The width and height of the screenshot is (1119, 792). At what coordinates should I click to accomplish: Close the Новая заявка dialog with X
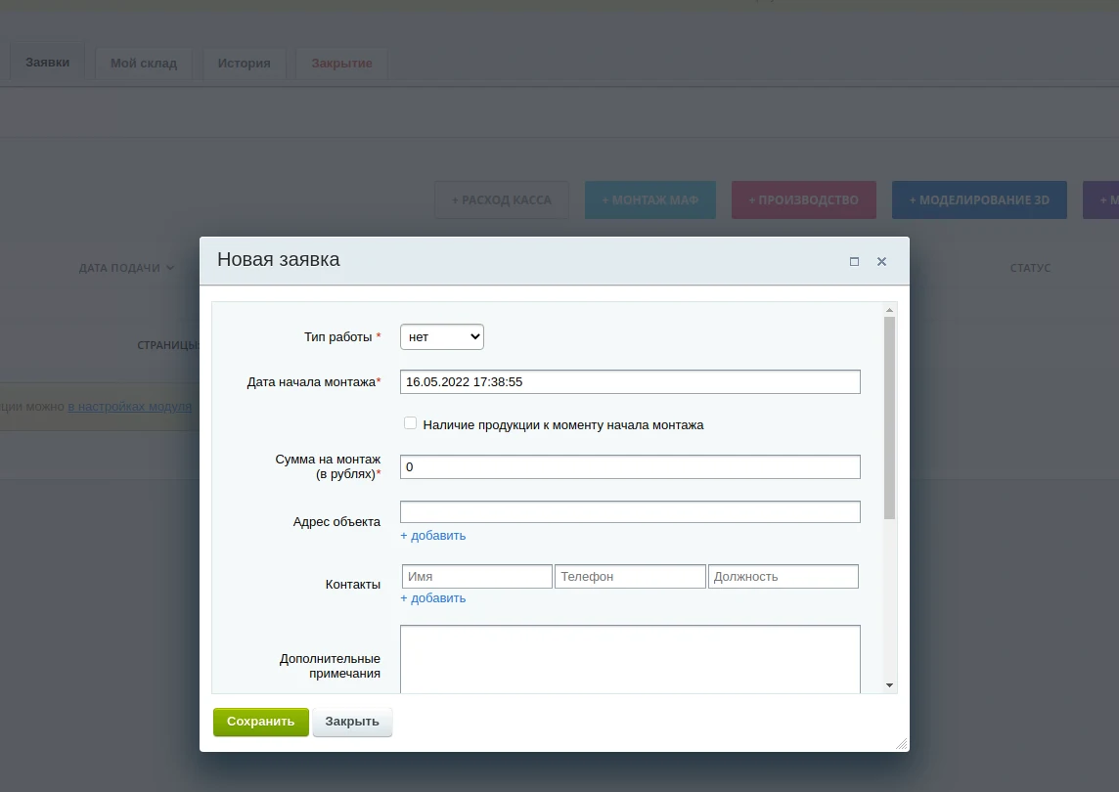(881, 262)
